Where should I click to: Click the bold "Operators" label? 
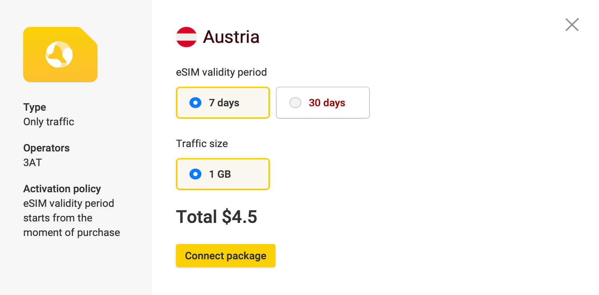[46, 148]
